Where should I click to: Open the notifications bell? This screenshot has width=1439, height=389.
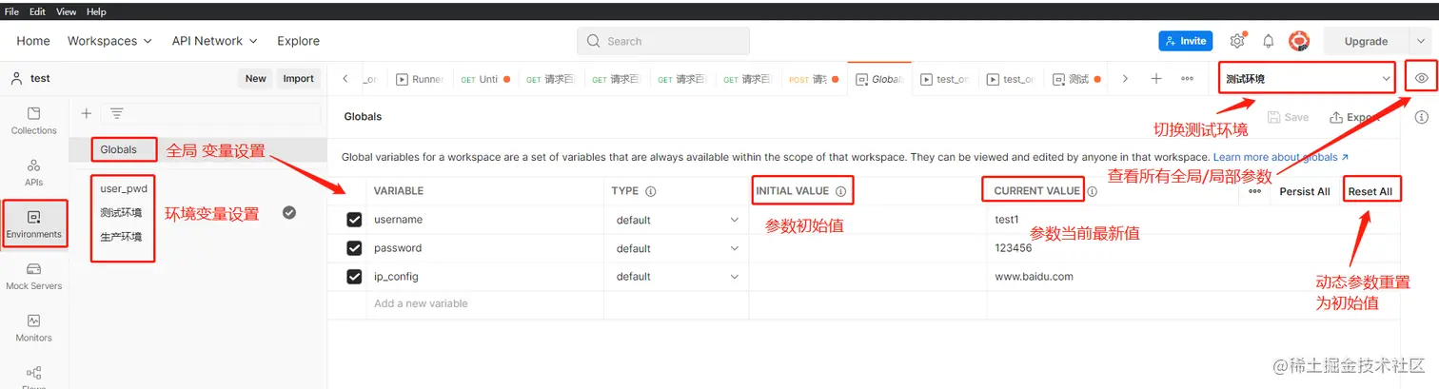pyautogui.click(x=1268, y=41)
